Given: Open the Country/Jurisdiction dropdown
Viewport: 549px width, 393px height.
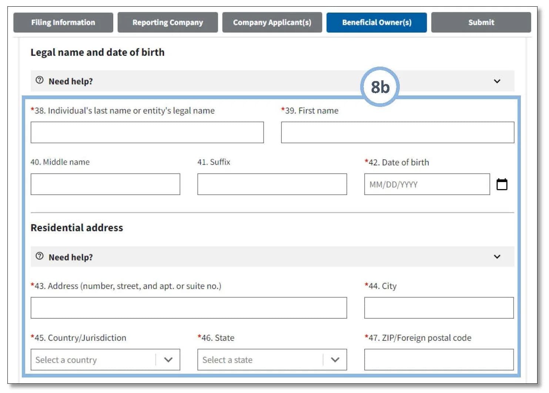Looking at the screenshot, I should click(x=106, y=360).
